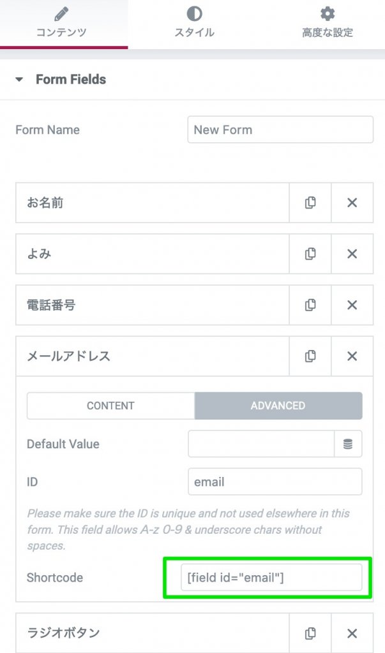Switch to the スタイル tab
385x653 pixels.
(194, 23)
